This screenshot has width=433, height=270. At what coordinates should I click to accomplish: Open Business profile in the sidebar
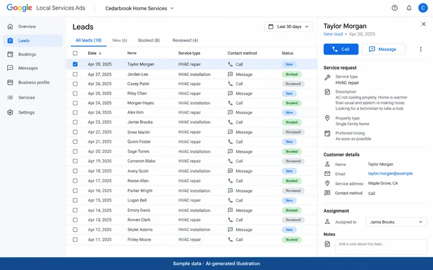(32, 82)
